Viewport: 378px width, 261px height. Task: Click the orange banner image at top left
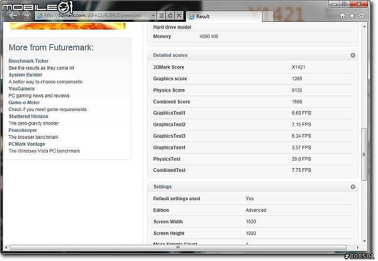[x=68, y=26]
